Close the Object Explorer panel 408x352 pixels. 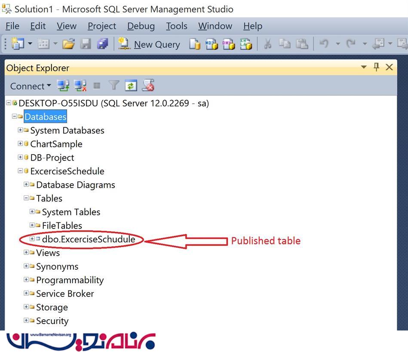pyautogui.click(x=389, y=67)
